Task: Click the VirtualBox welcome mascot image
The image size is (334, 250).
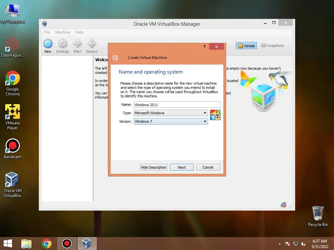Action: click(x=265, y=90)
